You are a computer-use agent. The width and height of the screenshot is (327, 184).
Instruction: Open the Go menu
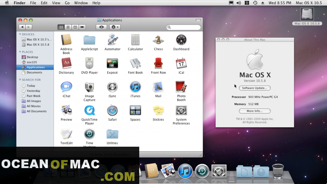click(x=67, y=3)
